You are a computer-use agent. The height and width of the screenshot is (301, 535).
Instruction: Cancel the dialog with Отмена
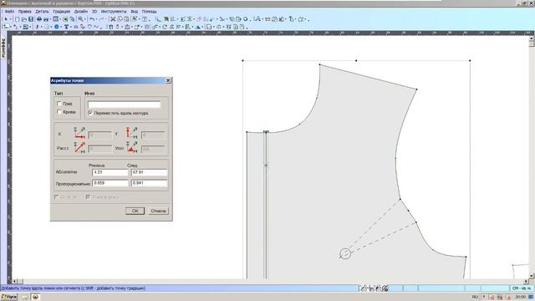click(158, 211)
